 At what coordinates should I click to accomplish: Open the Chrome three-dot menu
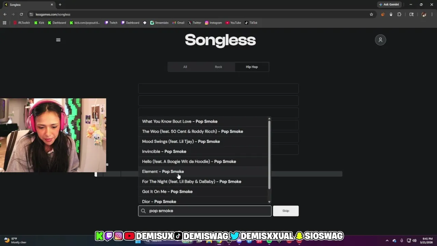(432, 14)
